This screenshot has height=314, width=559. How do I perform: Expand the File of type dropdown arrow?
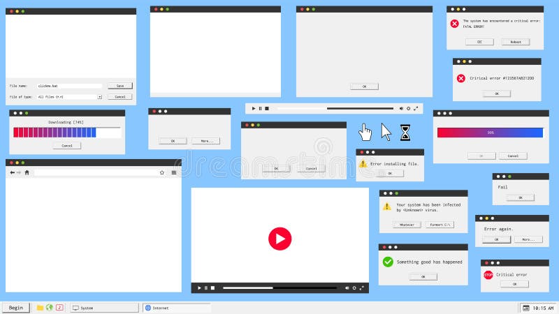[100, 97]
